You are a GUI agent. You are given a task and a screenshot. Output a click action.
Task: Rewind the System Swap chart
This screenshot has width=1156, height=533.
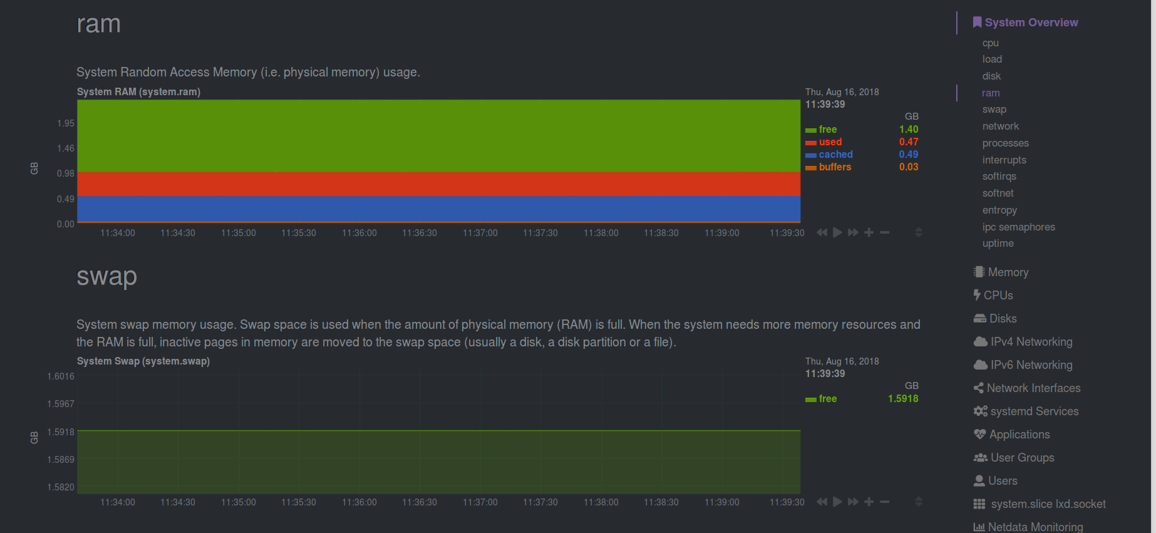(x=822, y=502)
